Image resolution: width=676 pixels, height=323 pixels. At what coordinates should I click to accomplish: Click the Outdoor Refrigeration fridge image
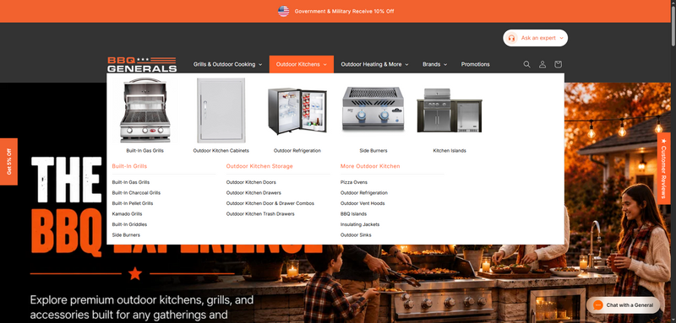(x=297, y=111)
